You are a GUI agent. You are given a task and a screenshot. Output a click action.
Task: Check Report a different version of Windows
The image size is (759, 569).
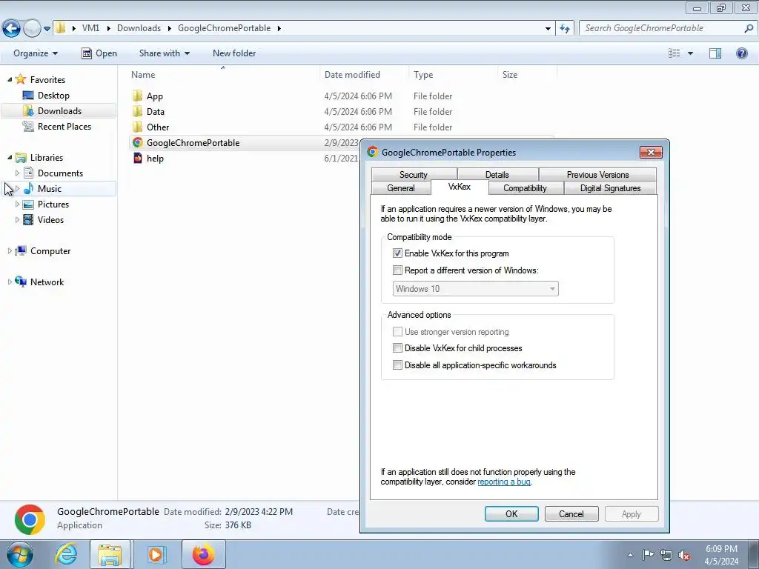(397, 270)
